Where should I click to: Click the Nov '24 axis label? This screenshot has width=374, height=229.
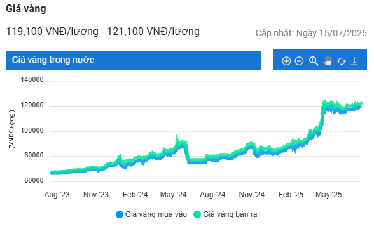coord(252,195)
